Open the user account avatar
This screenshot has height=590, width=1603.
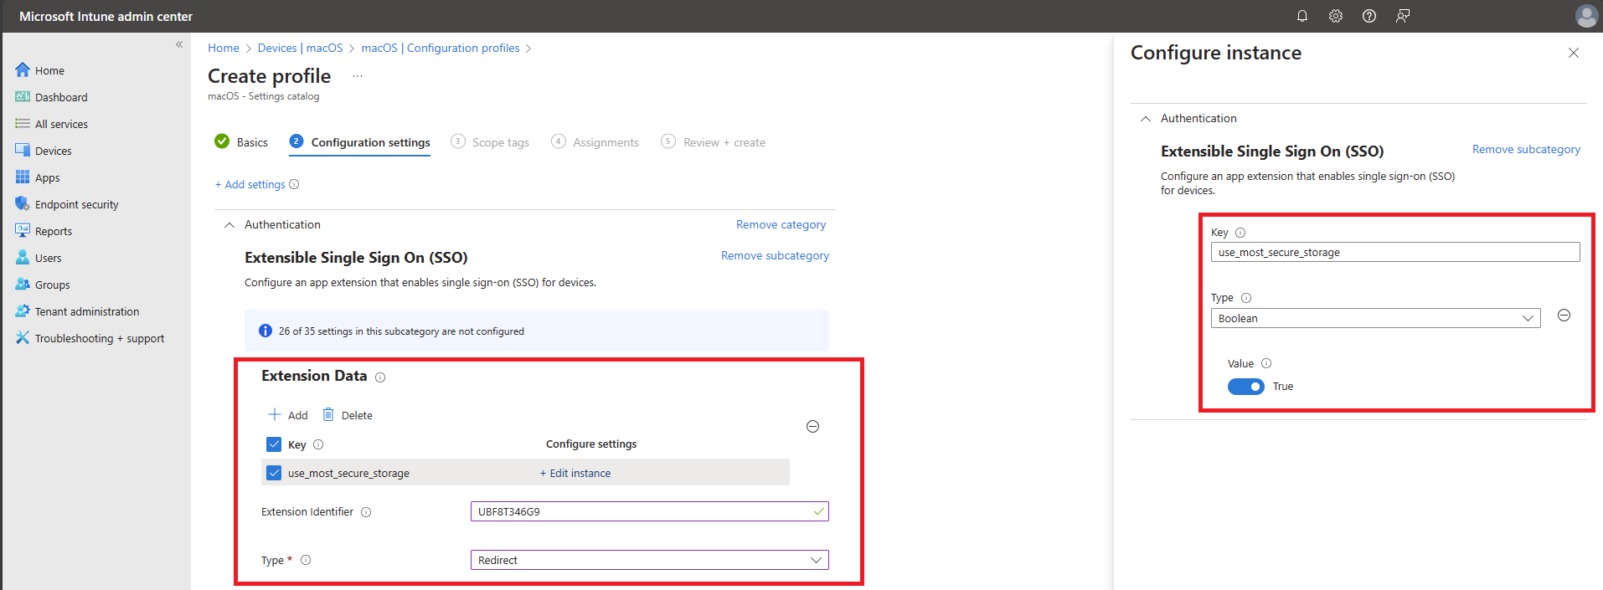(1586, 16)
